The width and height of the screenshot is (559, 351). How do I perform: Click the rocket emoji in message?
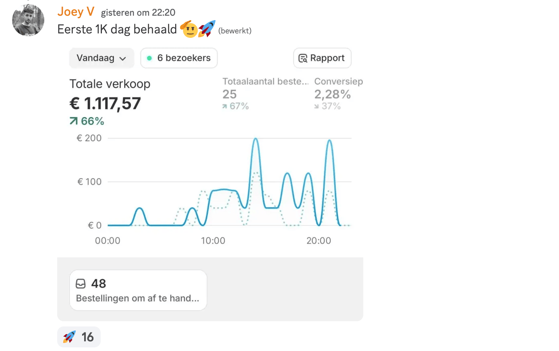pyautogui.click(x=207, y=29)
